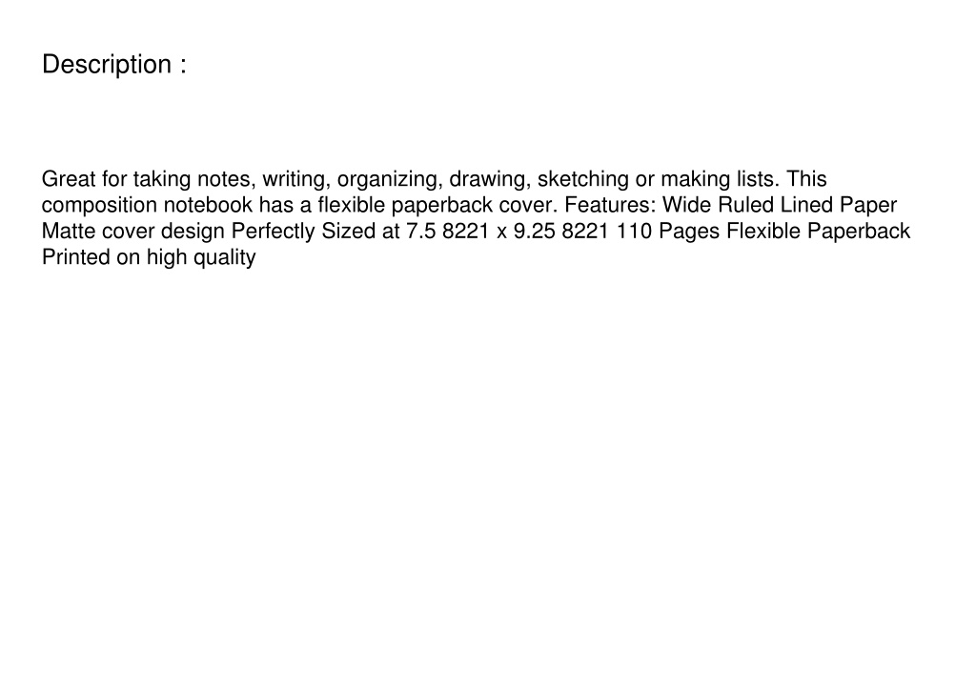Click the words "composition notebook"

pos(147,206)
